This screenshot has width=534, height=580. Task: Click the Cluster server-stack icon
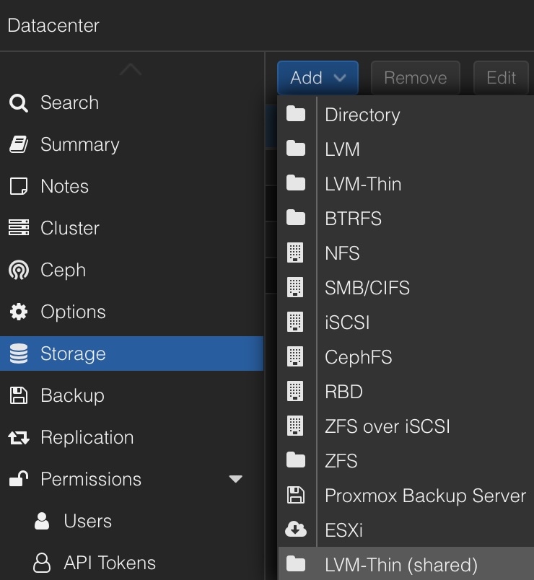tap(19, 227)
